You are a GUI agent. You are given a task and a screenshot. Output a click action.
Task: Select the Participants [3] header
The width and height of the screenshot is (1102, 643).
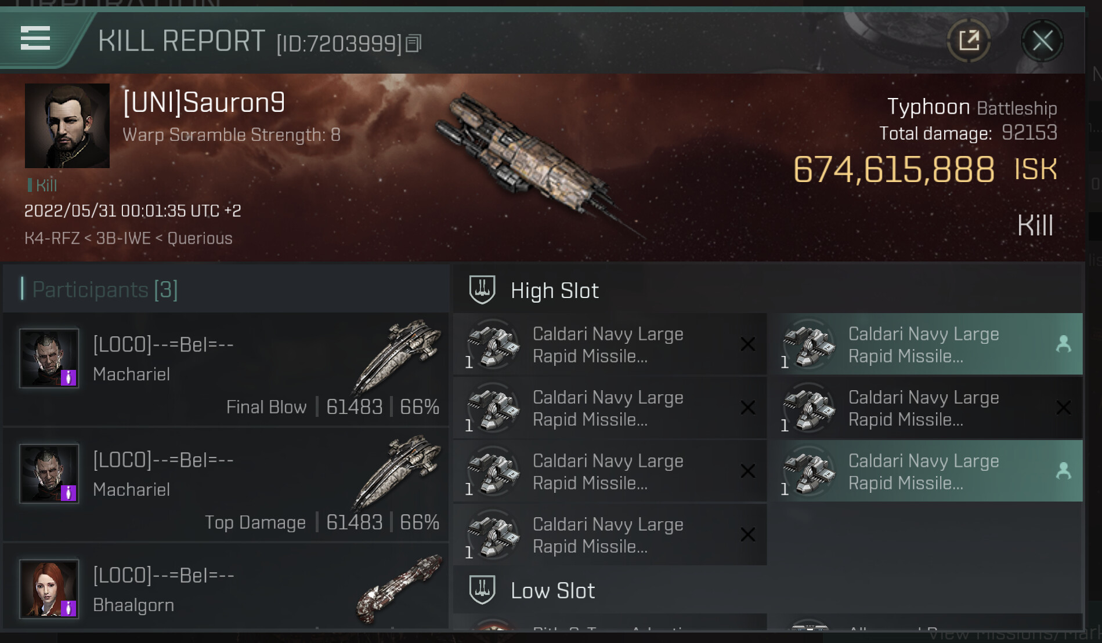click(x=105, y=289)
